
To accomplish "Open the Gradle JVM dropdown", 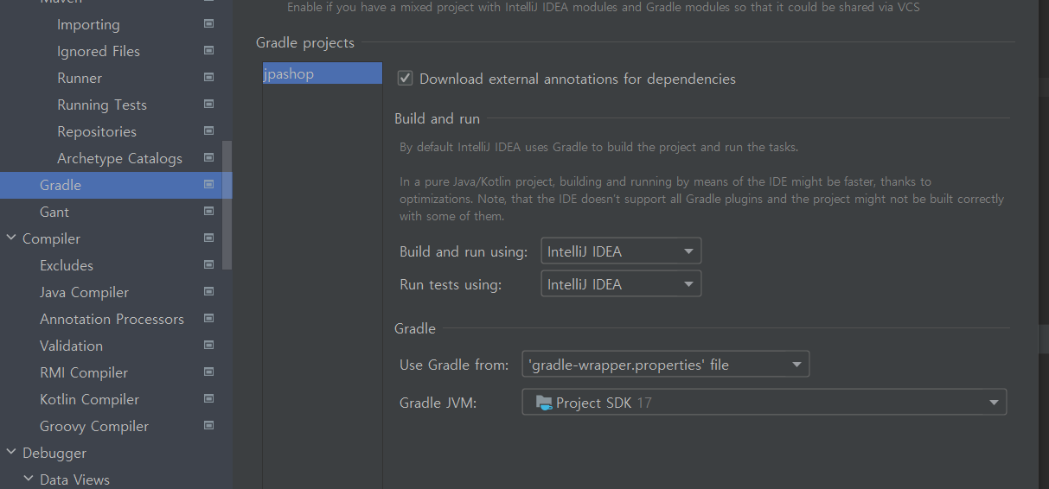I will [764, 403].
